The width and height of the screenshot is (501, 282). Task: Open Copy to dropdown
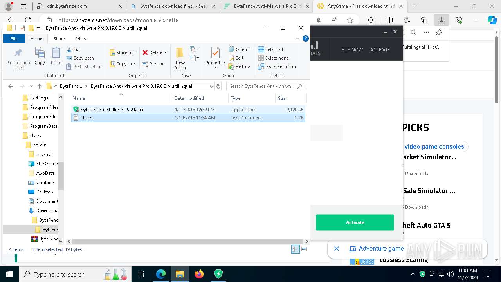123,64
